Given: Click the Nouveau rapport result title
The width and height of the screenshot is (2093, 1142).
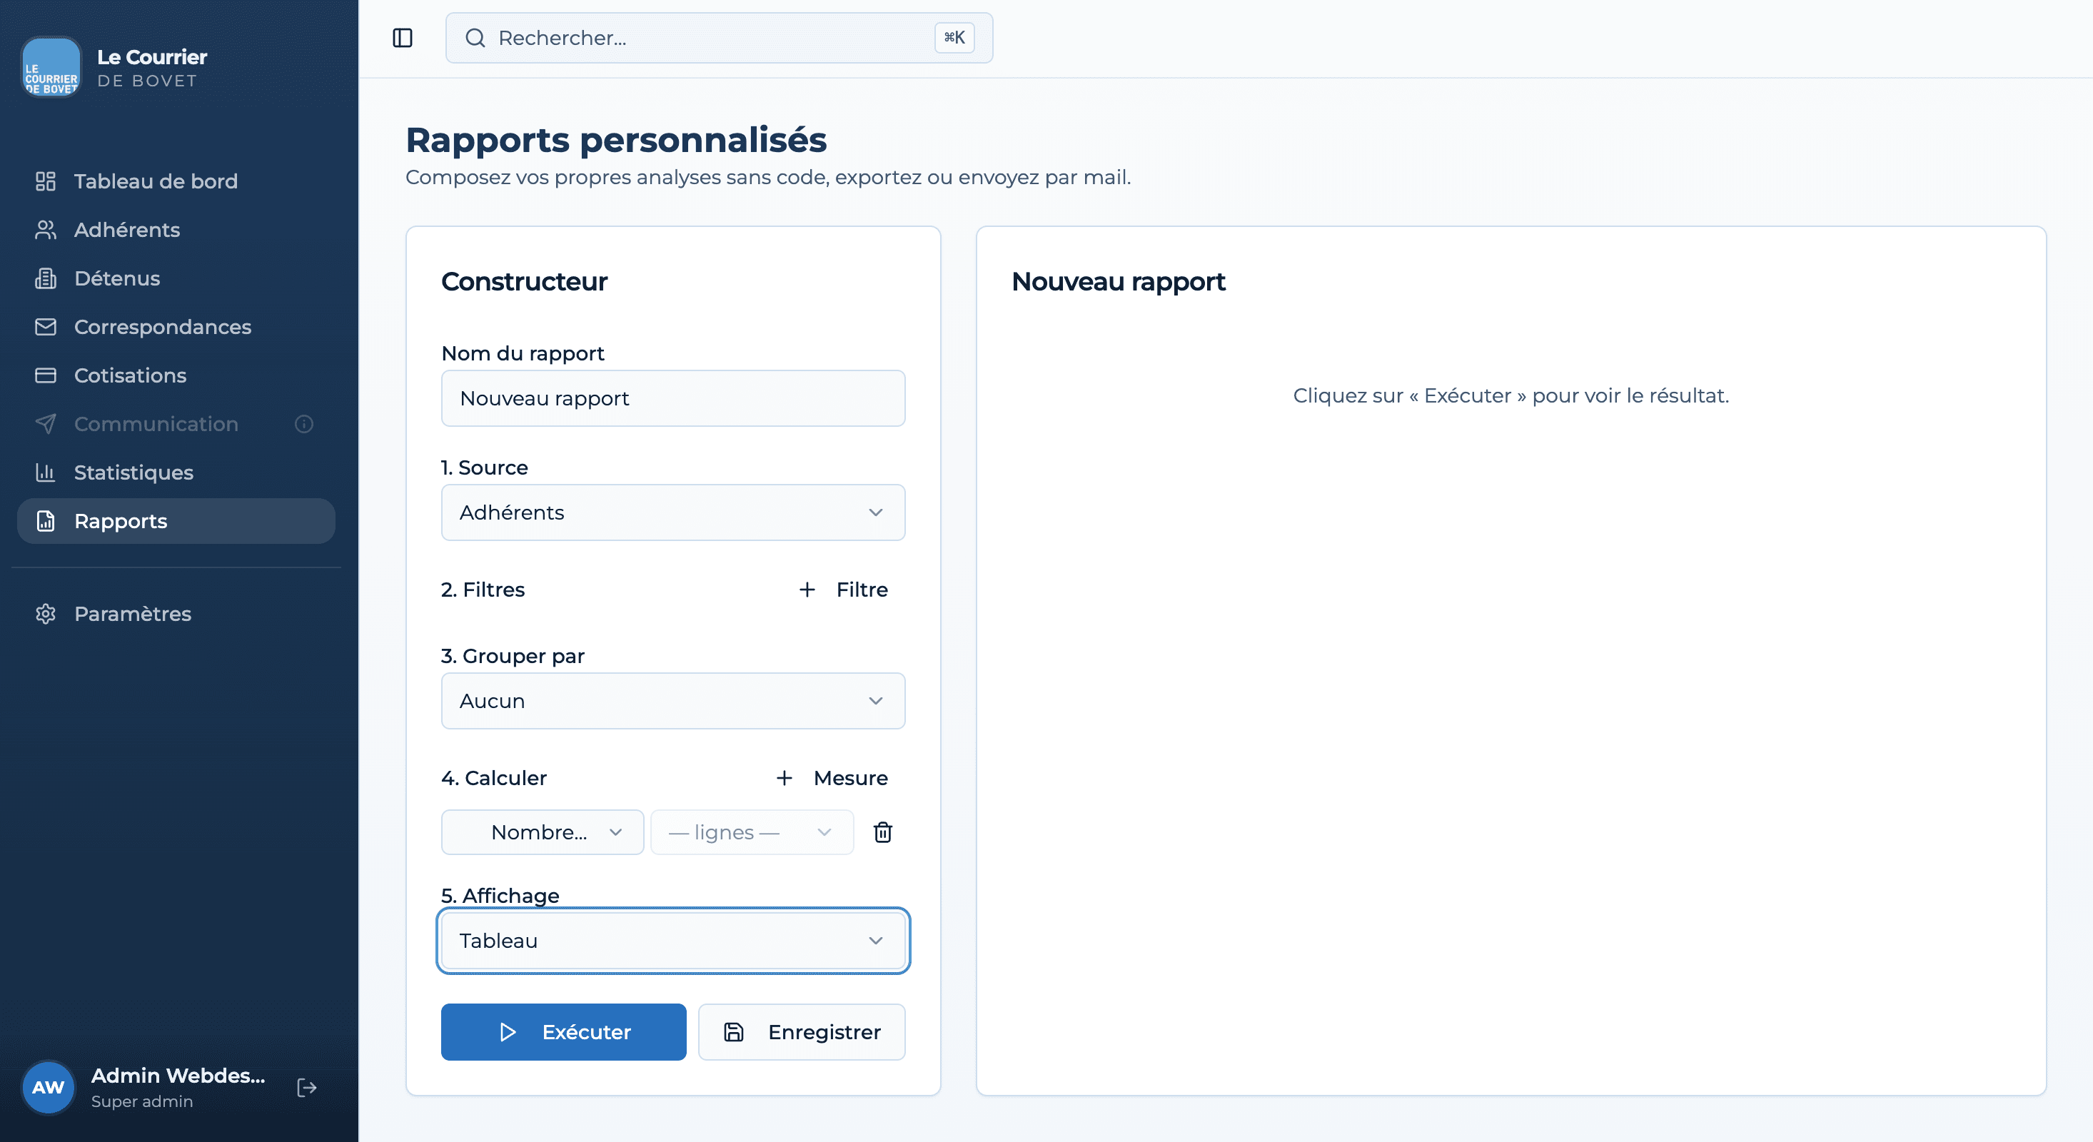Looking at the screenshot, I should coord(1118,282).
